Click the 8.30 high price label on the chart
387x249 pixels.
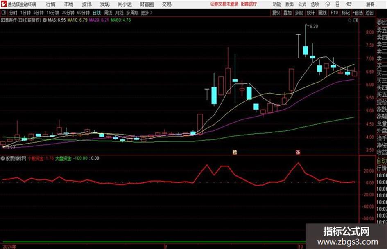pyautogui.click(x=314, y=27)
